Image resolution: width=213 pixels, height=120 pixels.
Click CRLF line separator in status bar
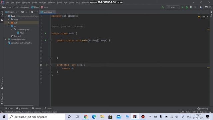click(188, 112)
